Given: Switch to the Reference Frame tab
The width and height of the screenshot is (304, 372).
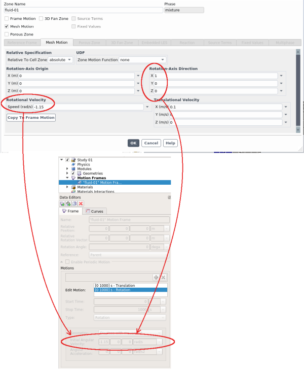Looking at the screenshot, I should pyautogui.click(x=22, y=43).
